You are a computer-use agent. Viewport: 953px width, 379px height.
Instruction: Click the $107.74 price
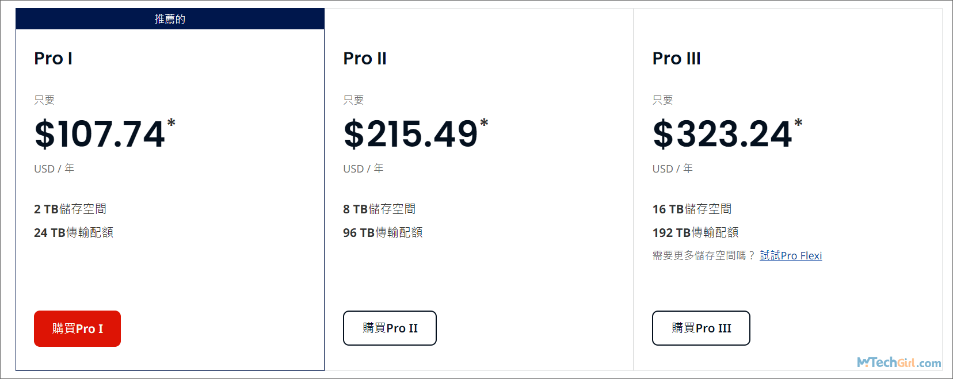pyautogui.click(x=100, y=135)
